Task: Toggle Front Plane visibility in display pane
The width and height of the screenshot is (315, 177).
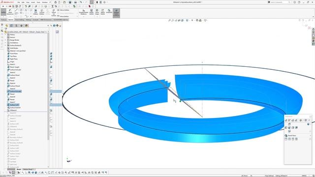Action: (51, 54)
